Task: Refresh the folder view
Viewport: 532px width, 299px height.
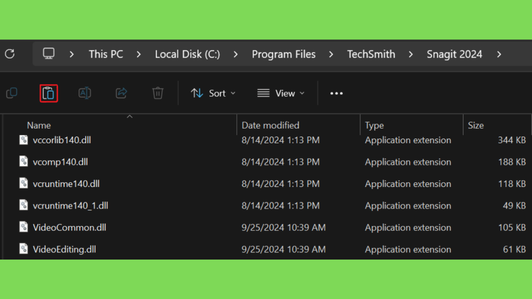Action: (x=10, y=54)
